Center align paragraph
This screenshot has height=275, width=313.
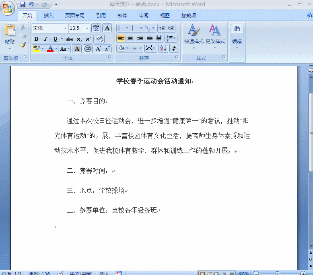point(130,38)
